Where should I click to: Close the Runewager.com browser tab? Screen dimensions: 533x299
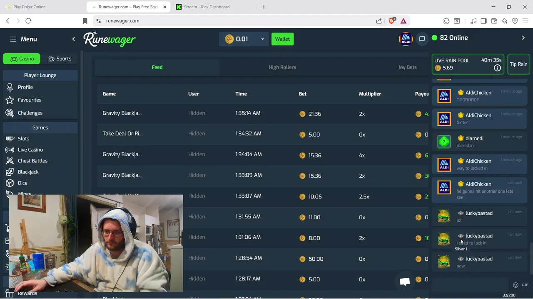coord(165,7)
